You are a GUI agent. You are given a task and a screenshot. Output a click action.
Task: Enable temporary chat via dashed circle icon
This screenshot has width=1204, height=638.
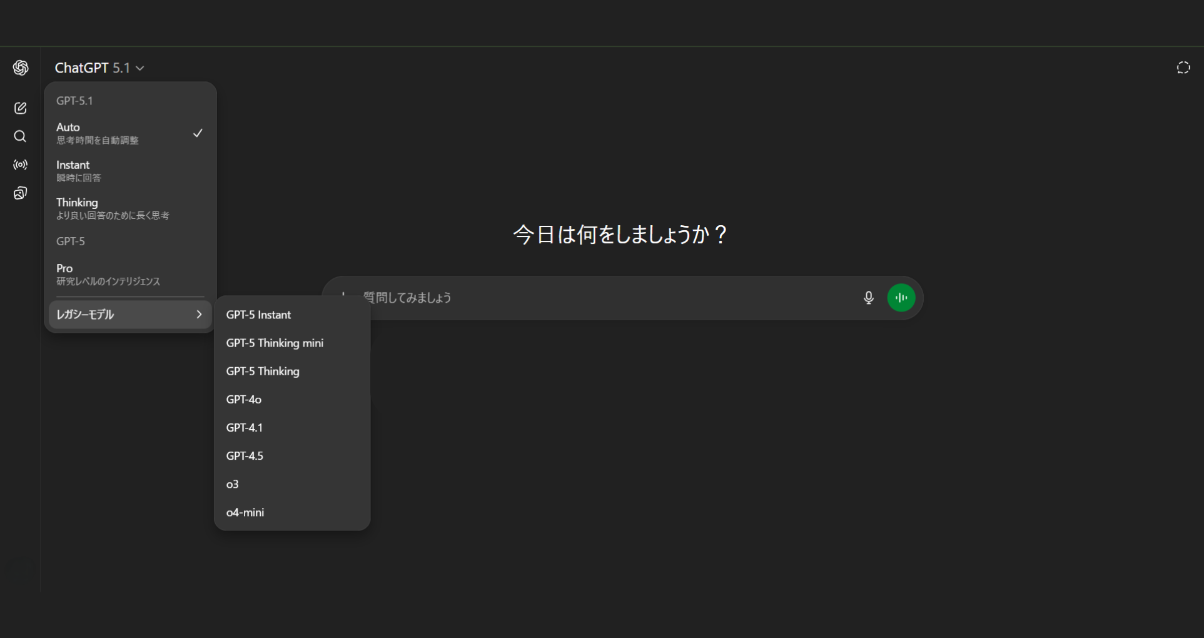(1184, 67)
